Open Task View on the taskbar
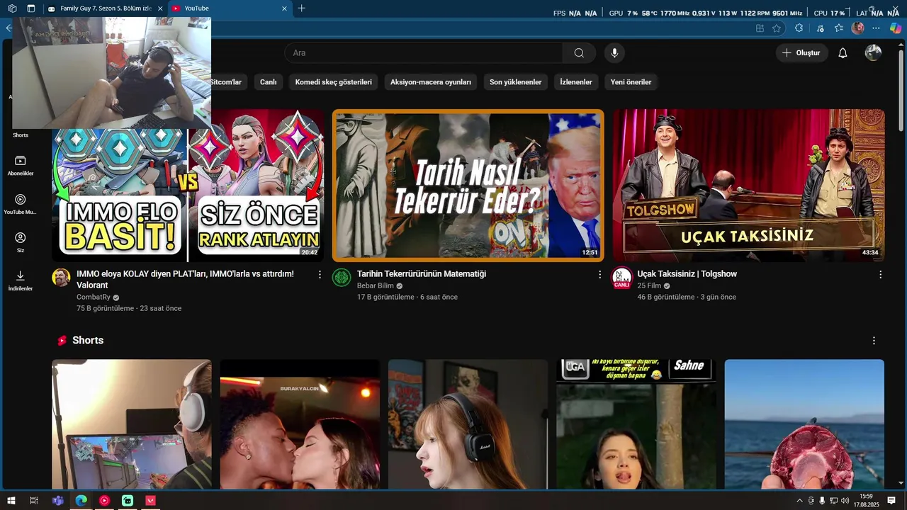907x510 pixels. point(33,500)
